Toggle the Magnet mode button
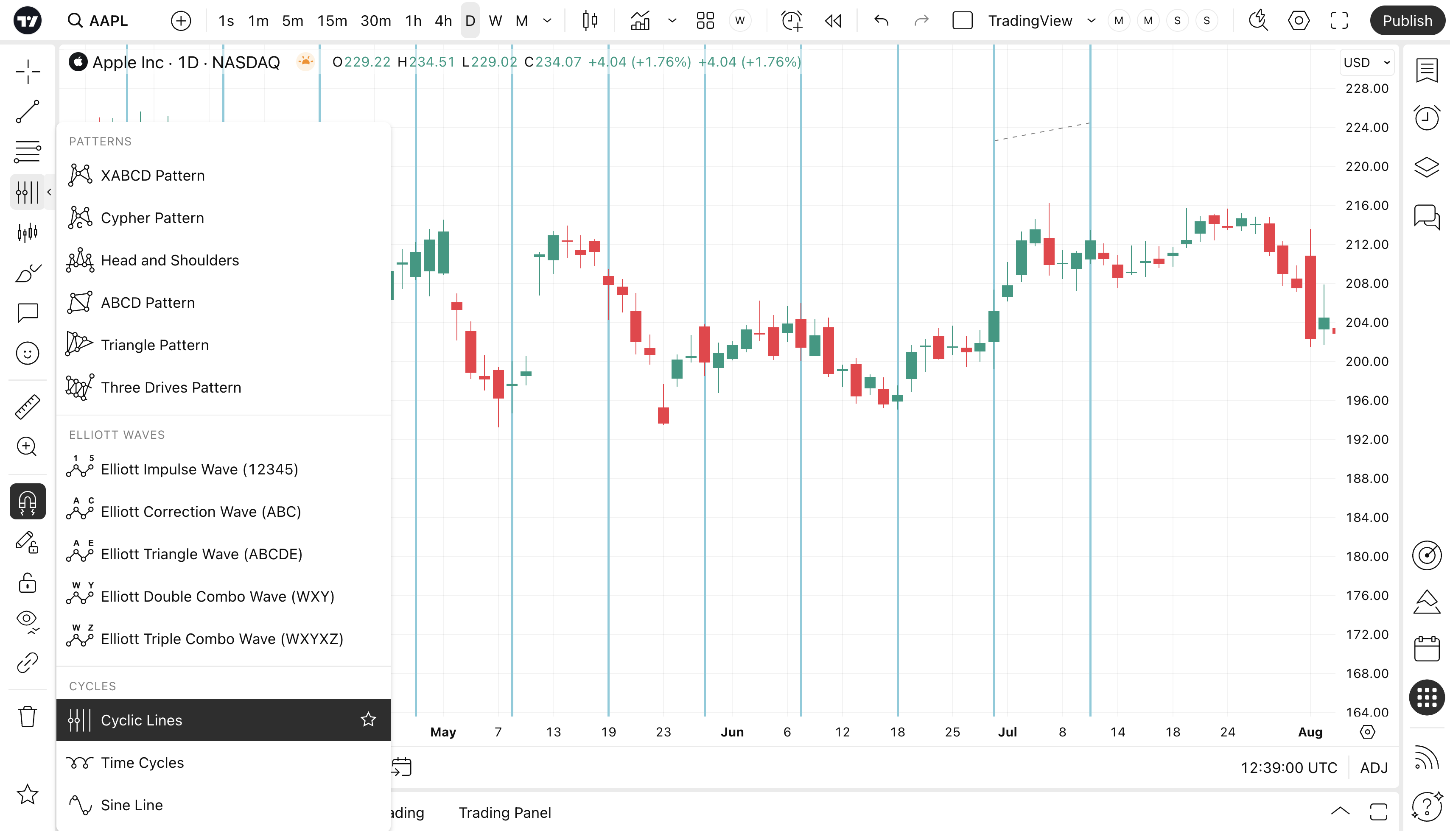This screenshot has height=831, width=1450. (x=28, y=501)
